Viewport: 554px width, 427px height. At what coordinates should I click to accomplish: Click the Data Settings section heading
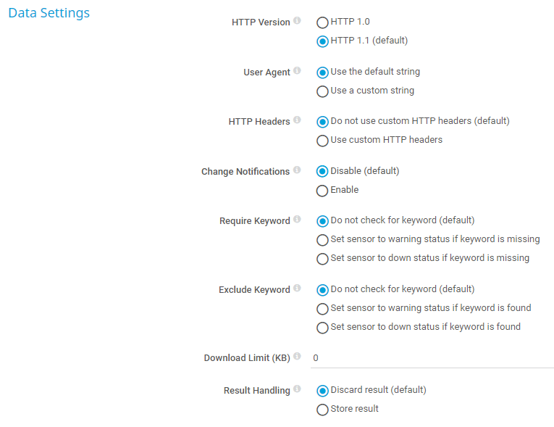pos(49,13)
